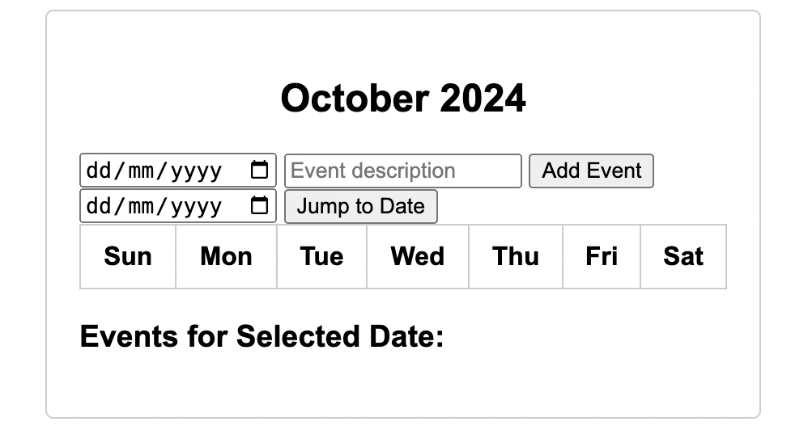Click the Sun column header

coord(128,256)
